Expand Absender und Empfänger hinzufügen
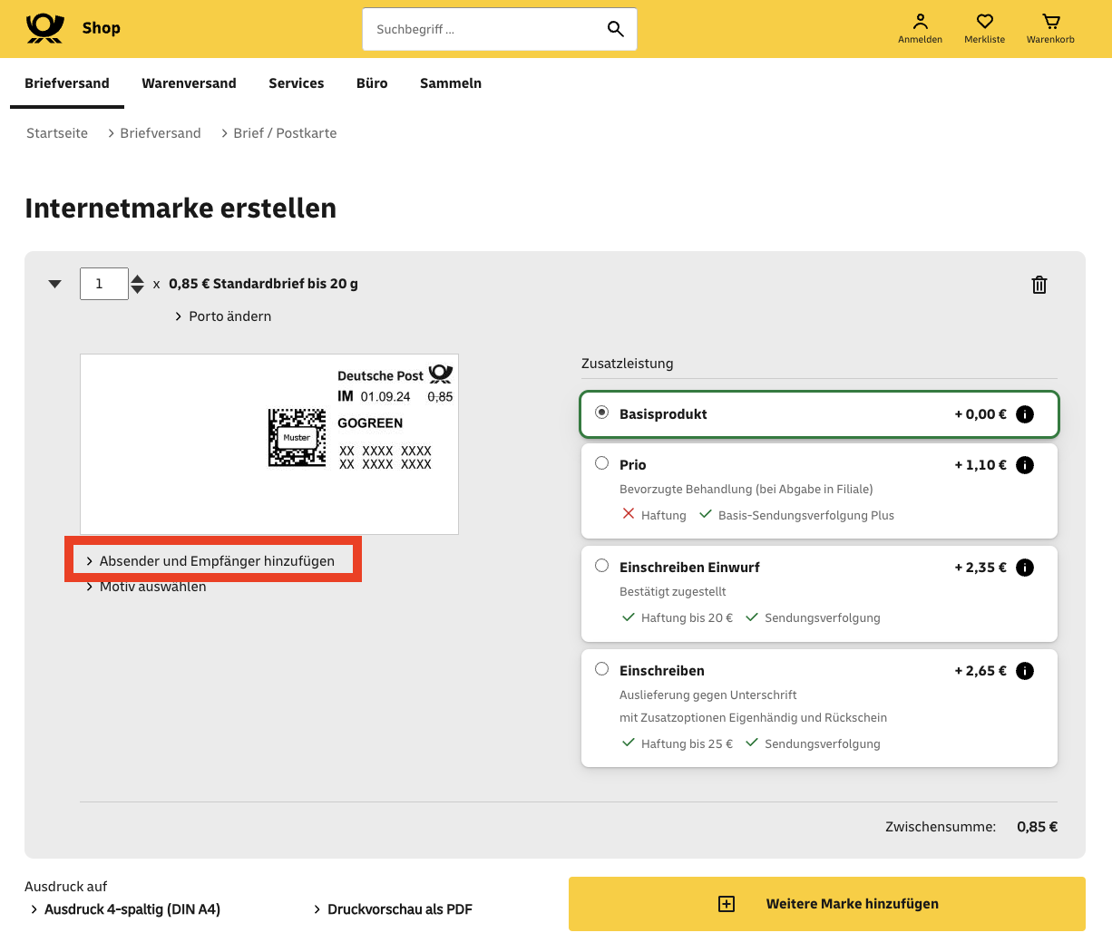This screenshot has height=952, width=1112. point(210,561)
